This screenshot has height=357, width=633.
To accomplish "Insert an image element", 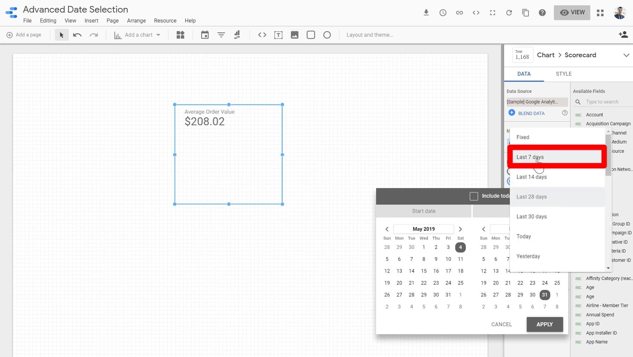I will pyautogui.click(x=295, y=35).
